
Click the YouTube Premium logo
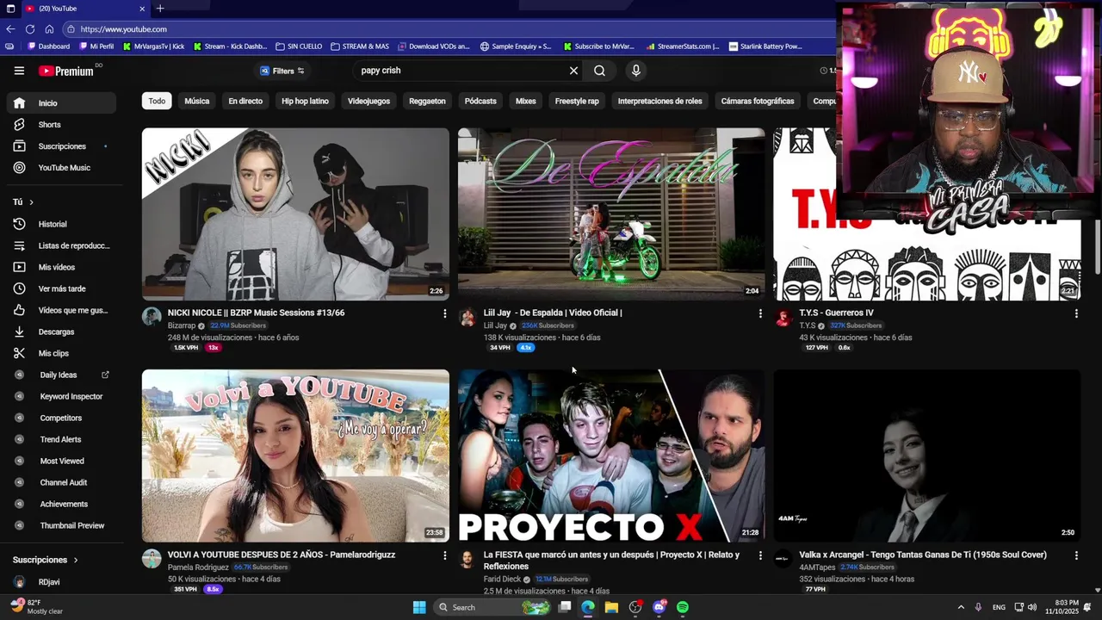coord(66,71)
